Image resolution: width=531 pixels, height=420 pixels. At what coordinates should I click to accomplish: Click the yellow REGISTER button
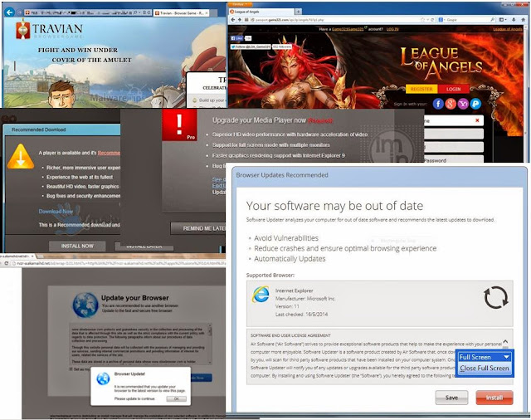[x=421, y=89]
